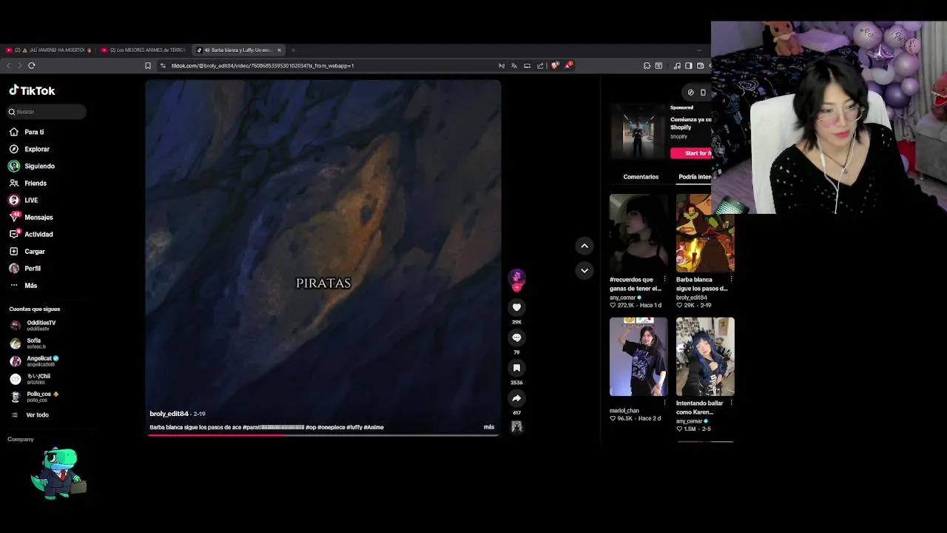The image size is (947, 533).
Task: Open the sound disc thumbnail
Action: [x=516, y=426]
